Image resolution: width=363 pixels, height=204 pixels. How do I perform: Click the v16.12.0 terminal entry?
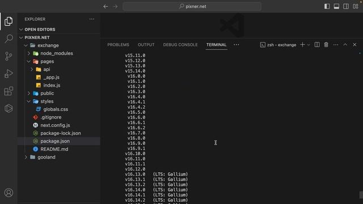[135, 169]
